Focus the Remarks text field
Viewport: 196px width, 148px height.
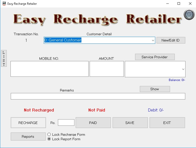pyautogui.click(x=98, y=96)
